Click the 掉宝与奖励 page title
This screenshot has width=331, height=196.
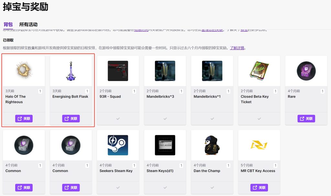pos(26,7)
